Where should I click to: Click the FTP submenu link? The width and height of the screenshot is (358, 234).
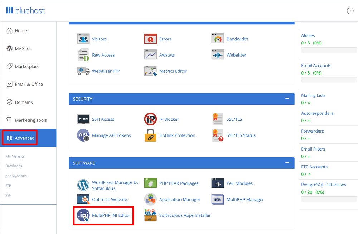pos(8,186)
